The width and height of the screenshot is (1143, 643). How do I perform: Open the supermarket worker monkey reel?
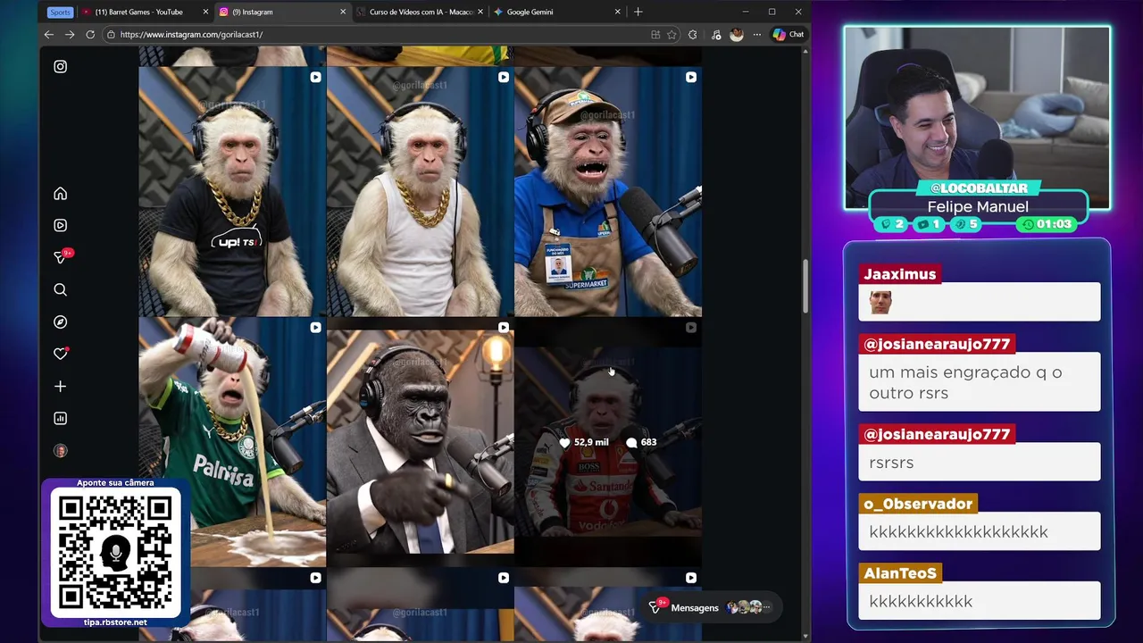pyautogui.click(x=607, y=191)
